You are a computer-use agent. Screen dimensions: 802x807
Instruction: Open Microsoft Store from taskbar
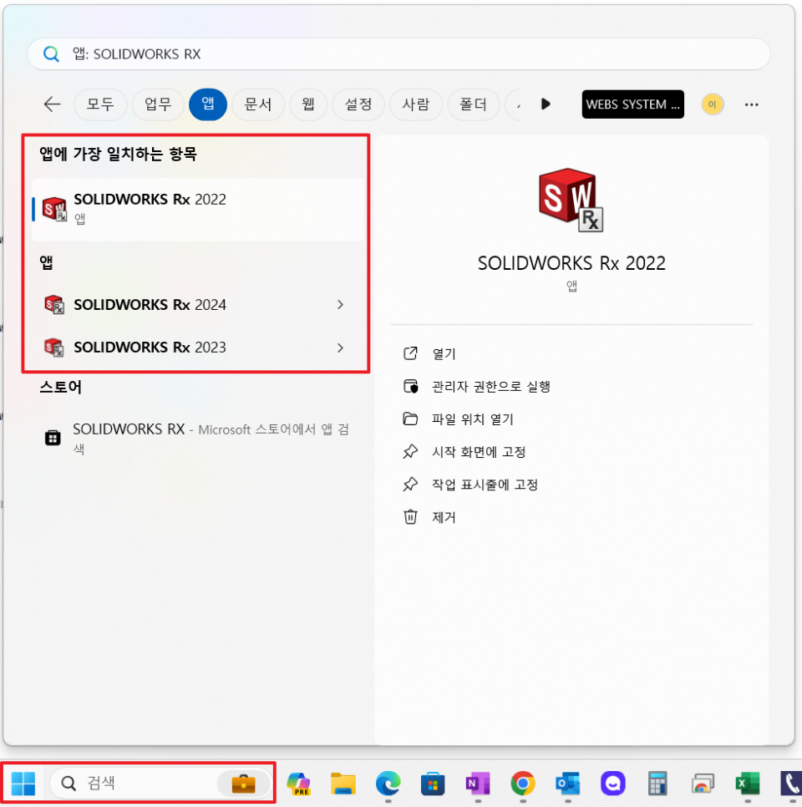pyautogui.click(x=433, y=784)
